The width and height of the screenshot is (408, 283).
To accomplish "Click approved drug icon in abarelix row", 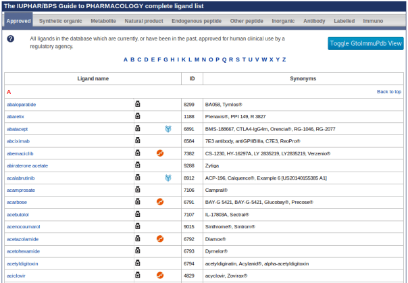I will (x=138, y=115).
